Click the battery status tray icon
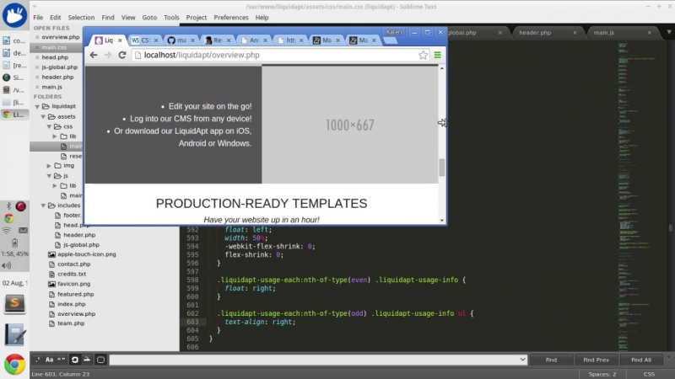 (14, 243)
